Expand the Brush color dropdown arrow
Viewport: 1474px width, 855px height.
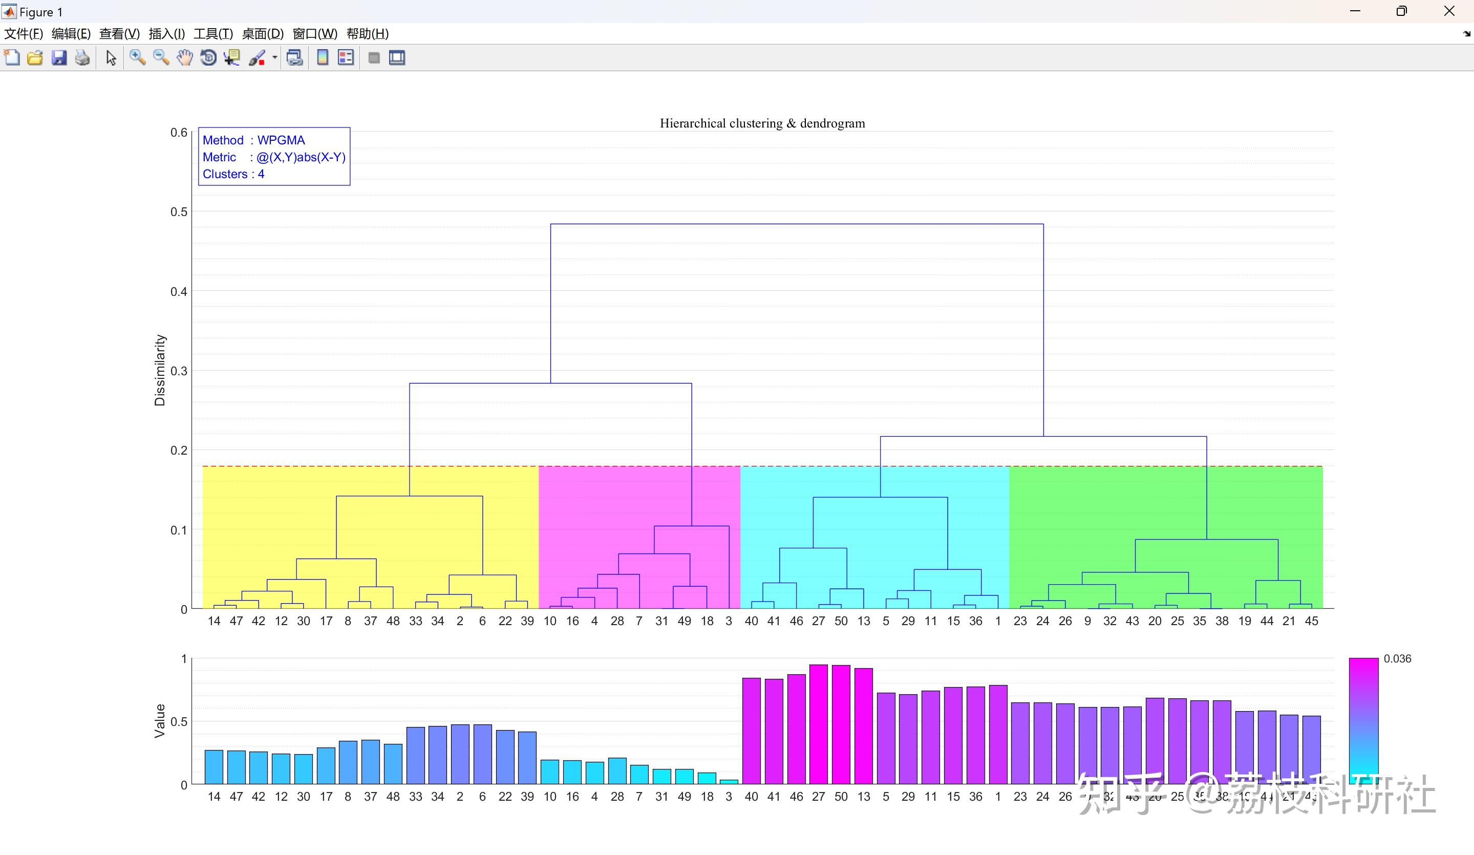[x=274, y=58]
